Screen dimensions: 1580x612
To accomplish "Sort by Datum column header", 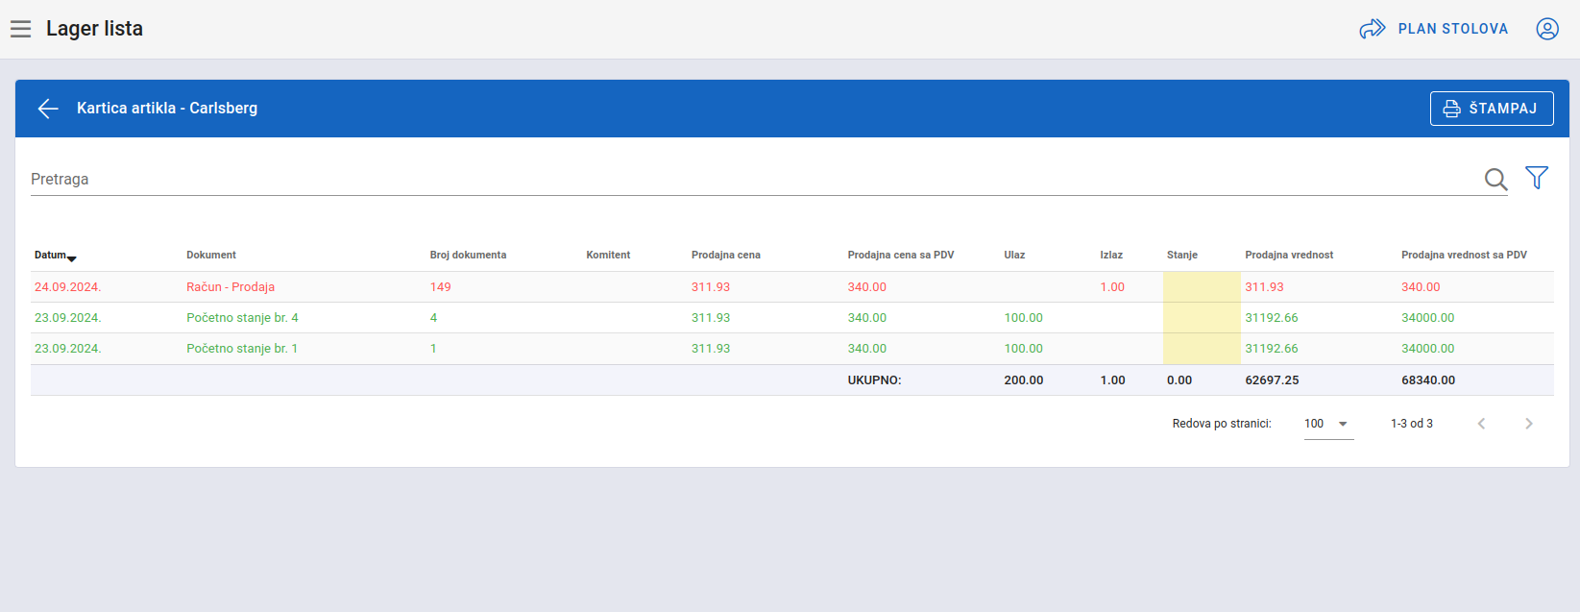I will click(55, 256).
